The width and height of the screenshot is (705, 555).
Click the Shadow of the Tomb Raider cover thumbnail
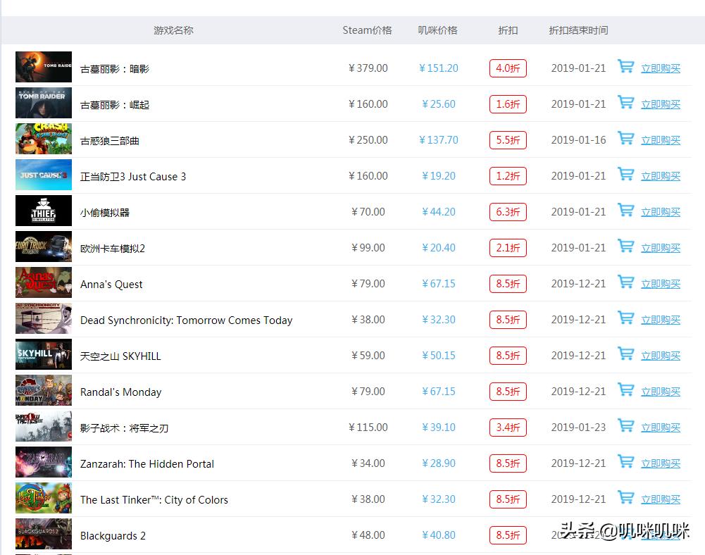[43, 67]
